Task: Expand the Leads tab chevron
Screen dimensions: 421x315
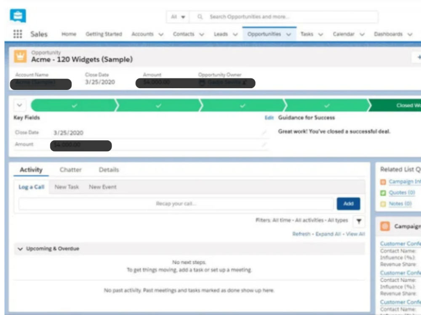Action: [235, 34]
